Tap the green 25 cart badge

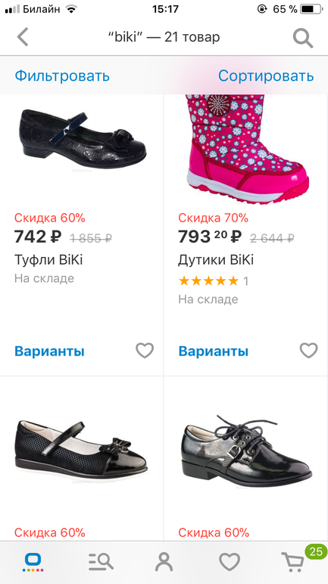click(x=316, y=551)
